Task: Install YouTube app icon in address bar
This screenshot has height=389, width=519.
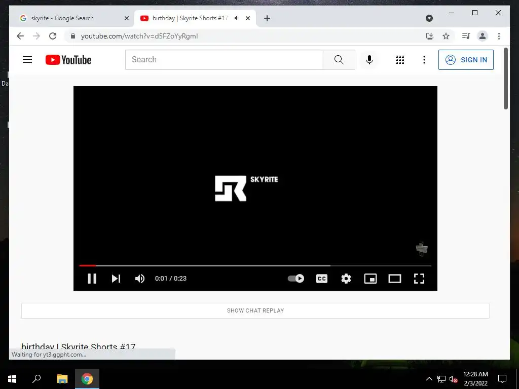Action: click(x=430, y=36)
